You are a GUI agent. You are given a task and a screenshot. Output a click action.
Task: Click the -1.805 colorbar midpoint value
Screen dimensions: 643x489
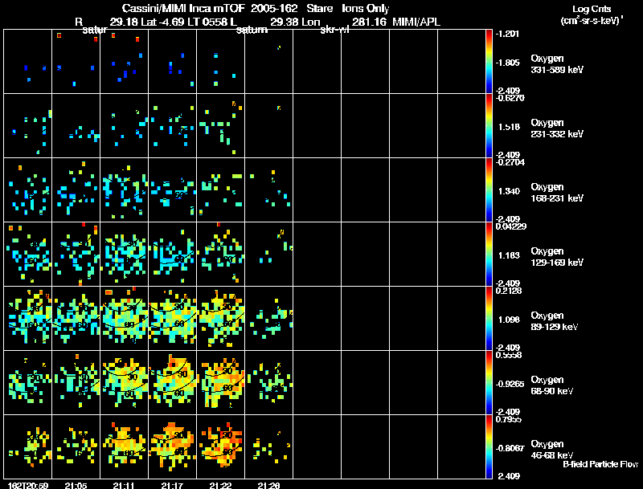point(508,63)
